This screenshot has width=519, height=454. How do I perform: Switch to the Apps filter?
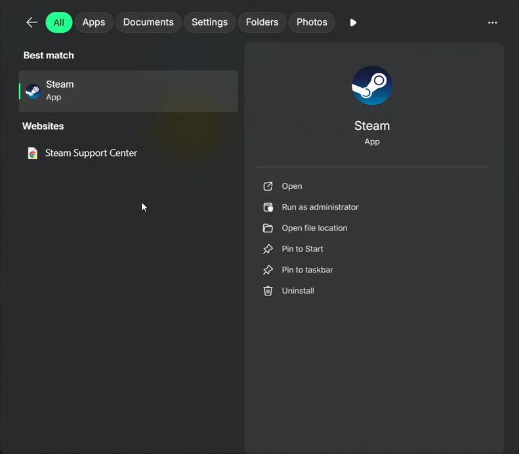click(x=94, y=22)
